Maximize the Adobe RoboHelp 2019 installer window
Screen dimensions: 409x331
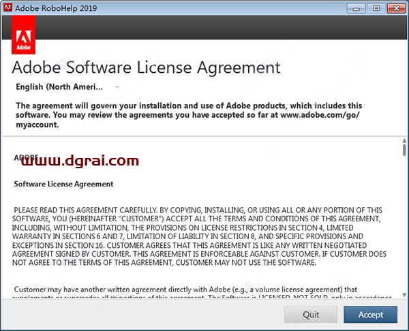click(375, 9)
